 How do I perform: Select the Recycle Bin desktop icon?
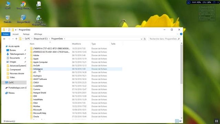click(8, 19)
